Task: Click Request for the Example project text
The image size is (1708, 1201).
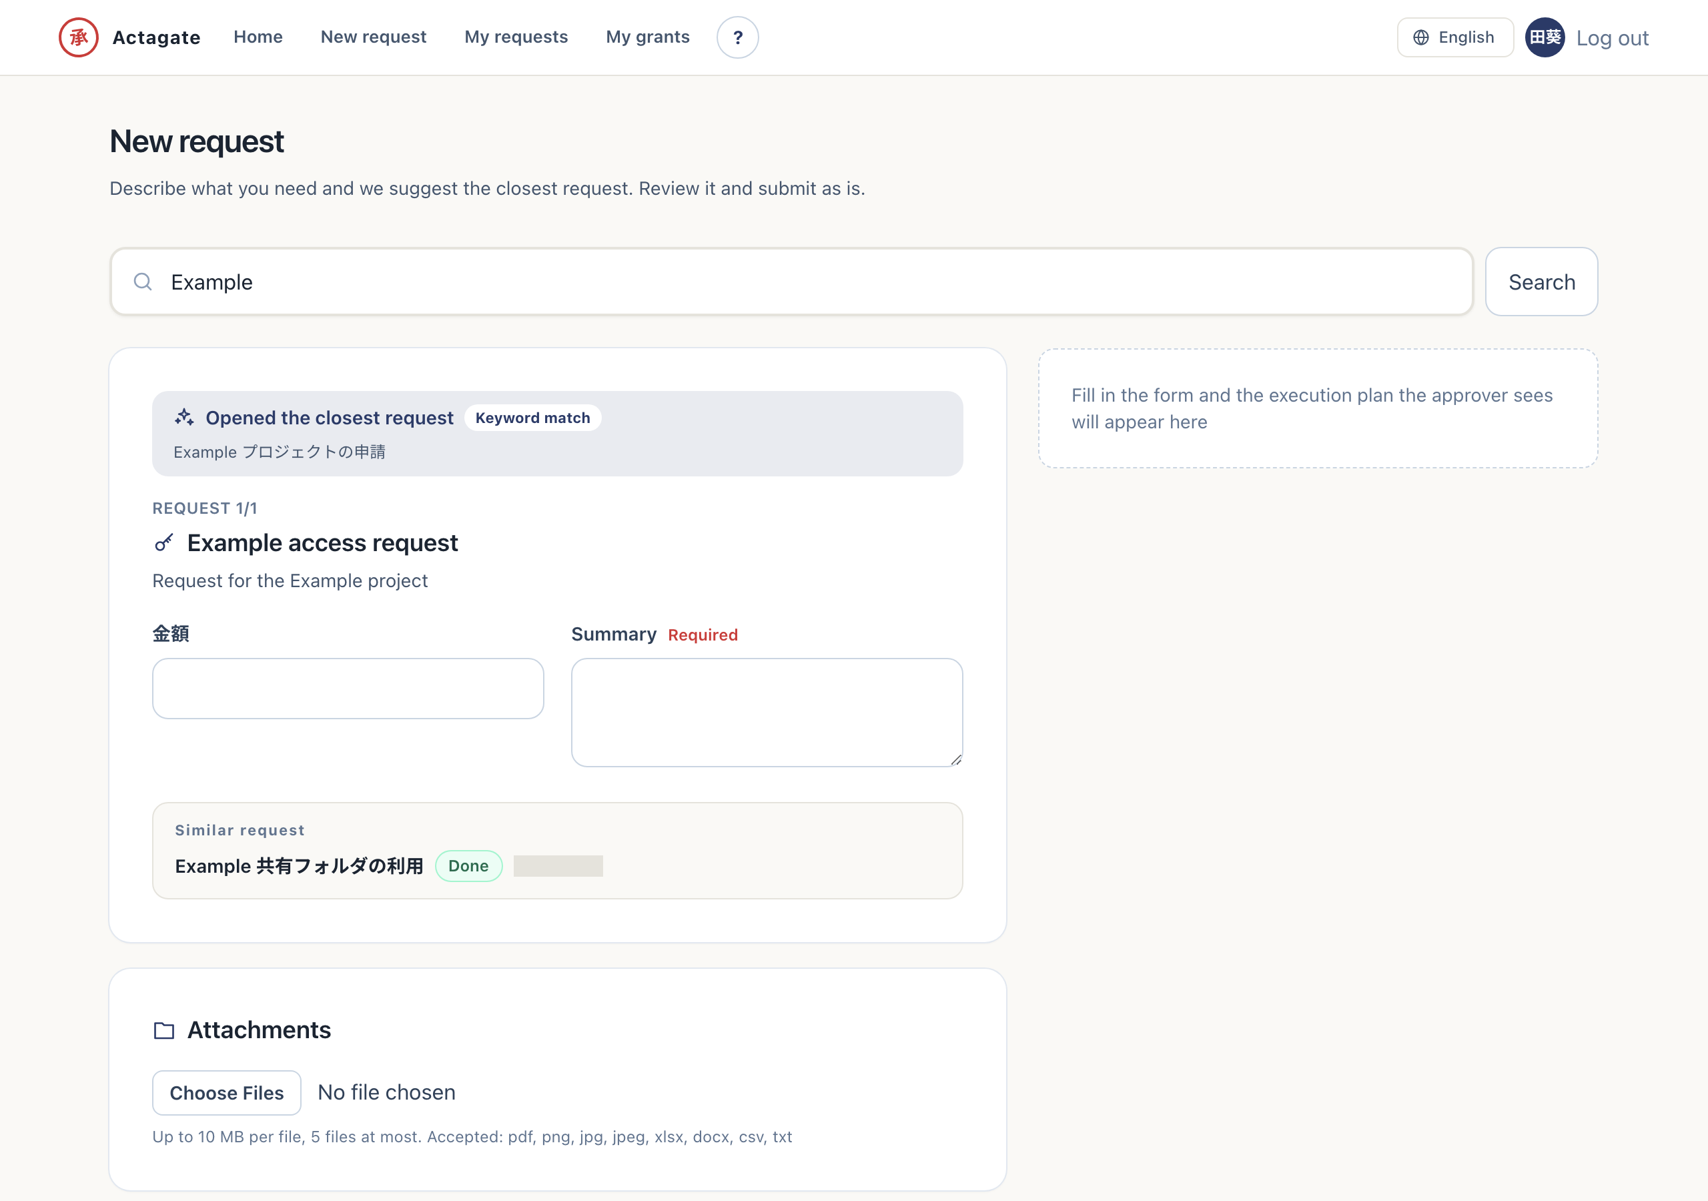Action: 290,580
